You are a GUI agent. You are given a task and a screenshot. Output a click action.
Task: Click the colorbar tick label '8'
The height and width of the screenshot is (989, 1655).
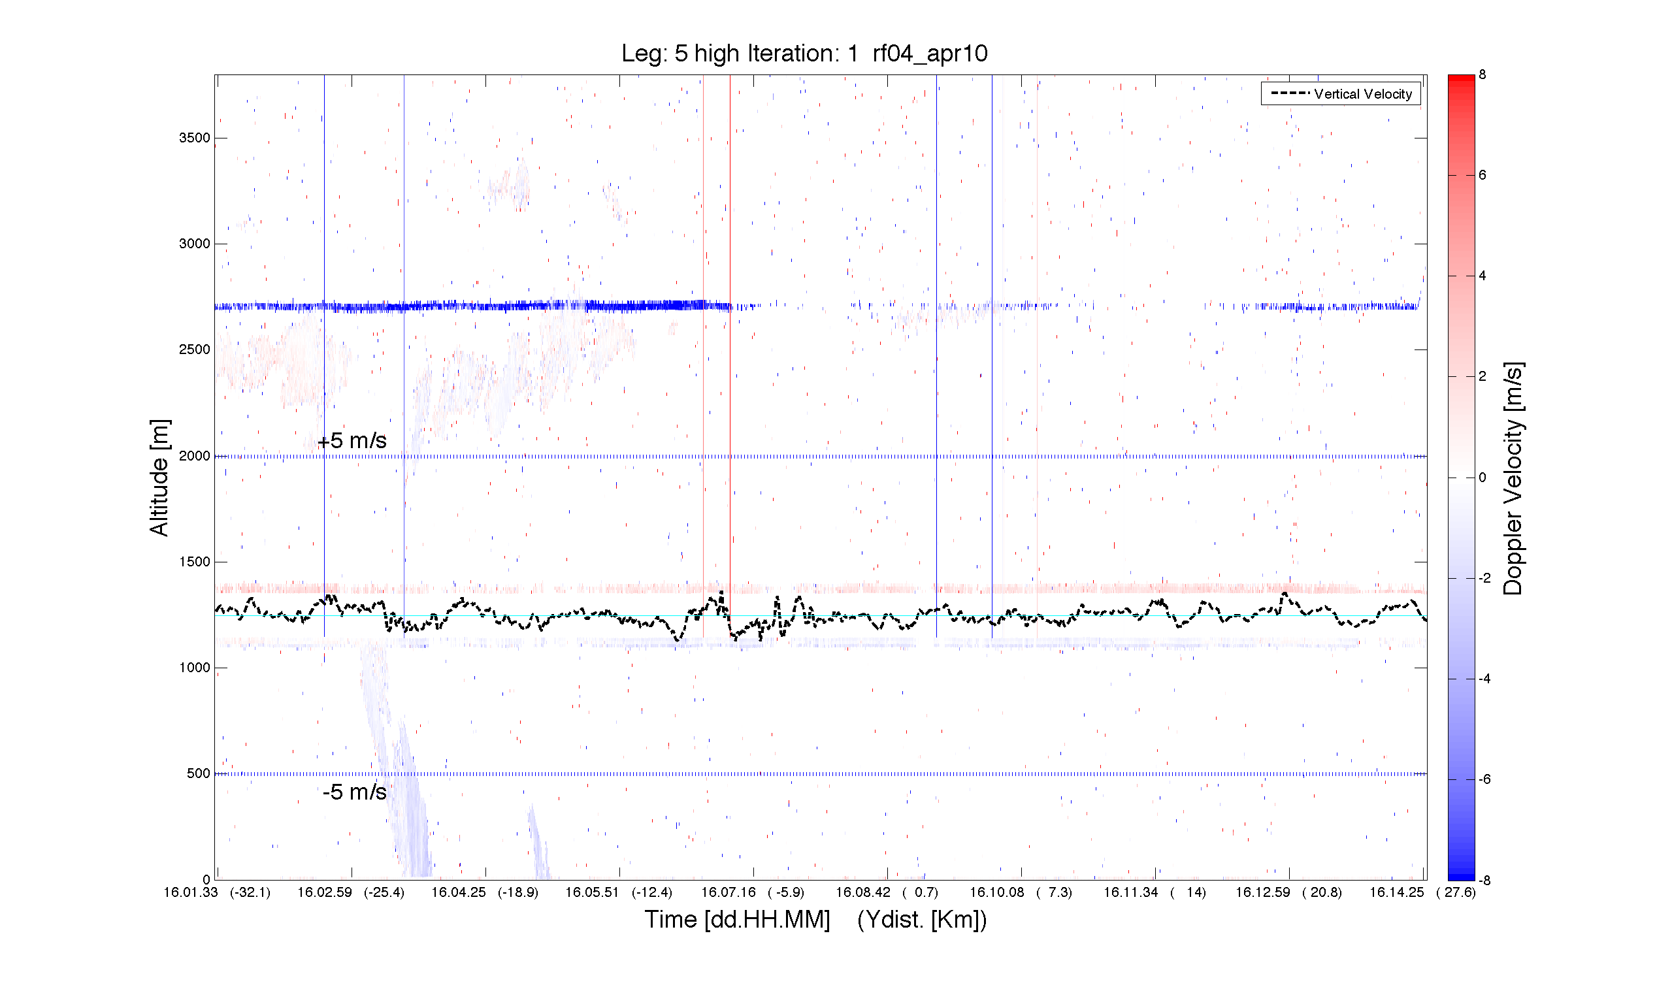coord(1483,74)
